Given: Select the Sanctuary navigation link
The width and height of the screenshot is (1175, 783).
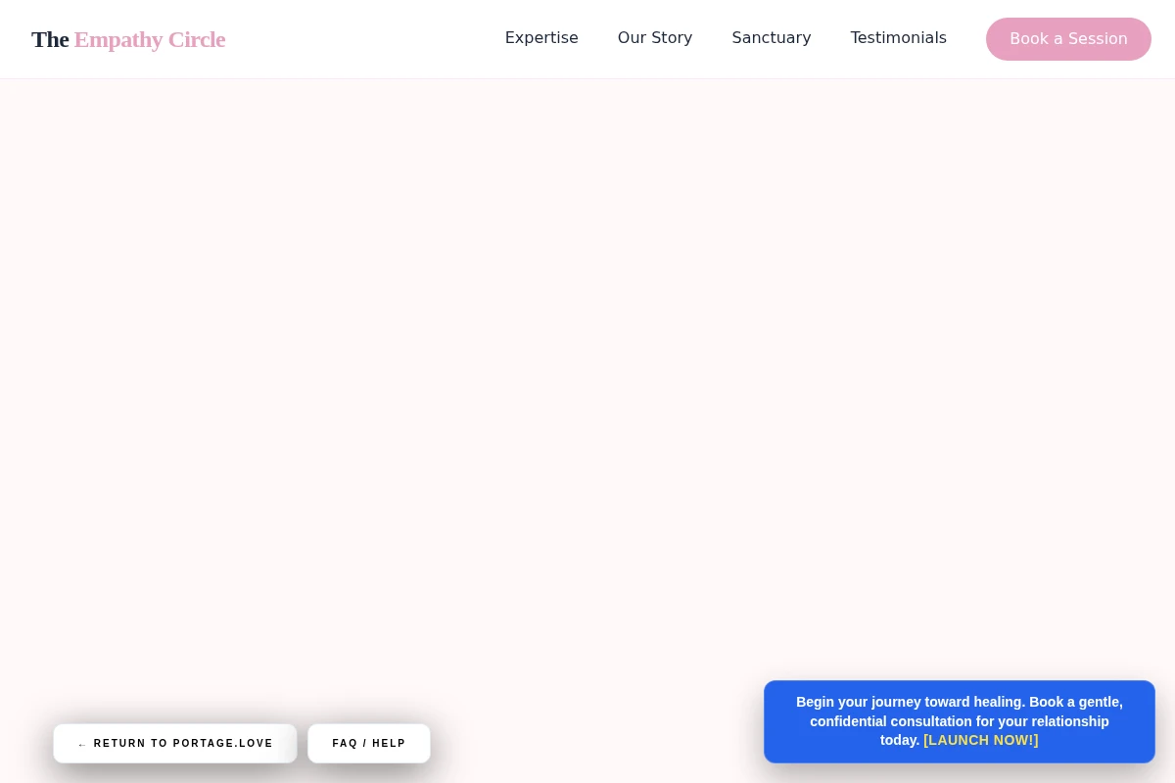Looking at the screenshot, I should (772, 38).
